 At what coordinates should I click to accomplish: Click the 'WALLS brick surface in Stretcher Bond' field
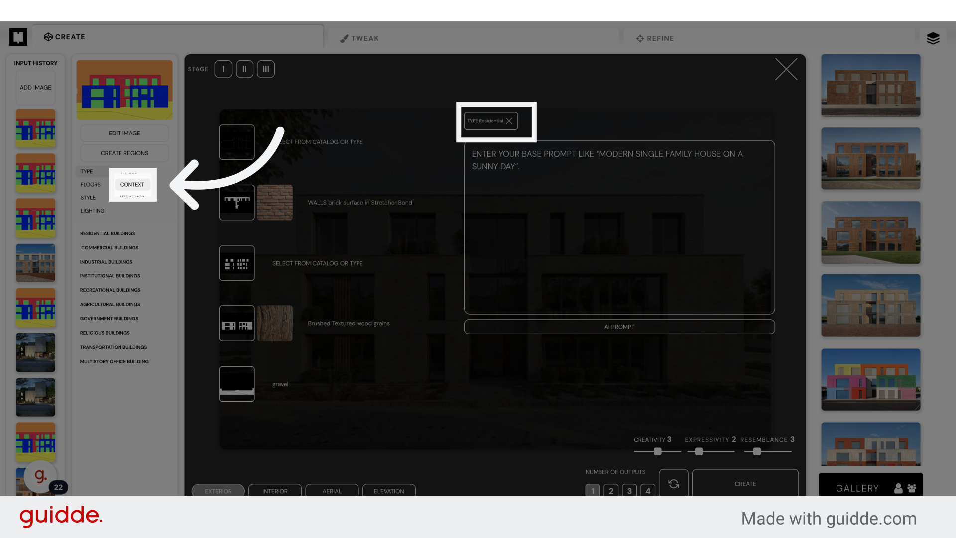[x=360, y=202]
